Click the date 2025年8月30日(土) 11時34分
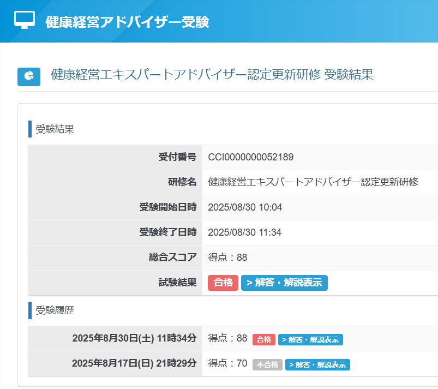The image size is (438, 389). click(134, 338)
